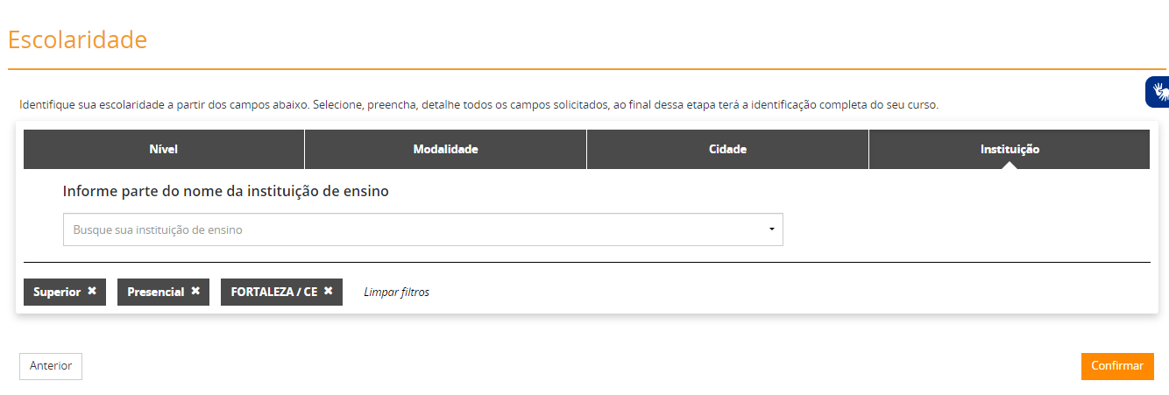Image resolution: width=1169 pixels, height=395 pixels.
Task: Expand the institution search dropdown arrow
Action: pos(771,229)
